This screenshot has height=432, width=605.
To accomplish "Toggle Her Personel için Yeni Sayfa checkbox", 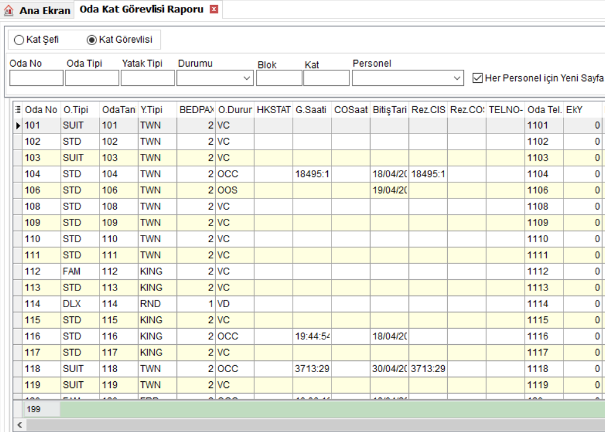I will 478,78.
